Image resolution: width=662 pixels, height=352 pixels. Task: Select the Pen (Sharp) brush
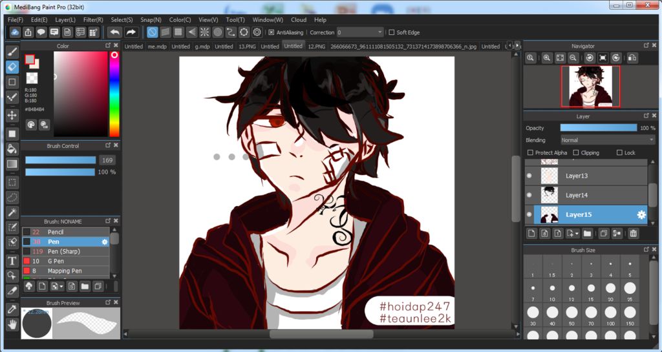click(66, 251)
